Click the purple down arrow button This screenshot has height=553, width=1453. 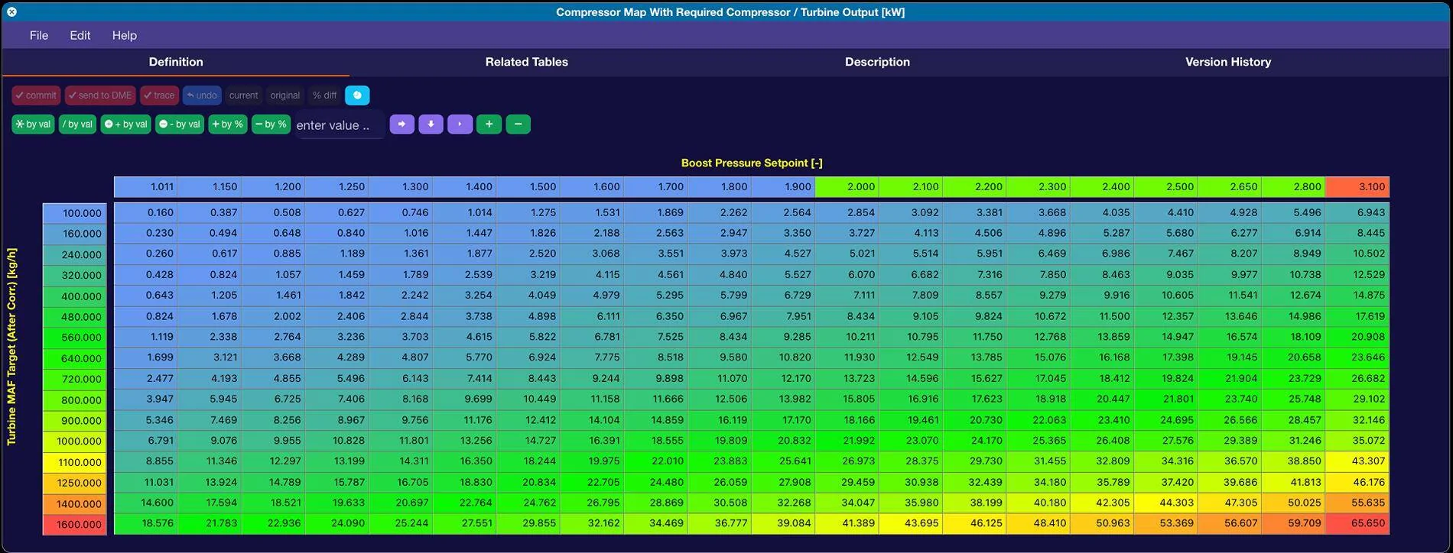click(431, 125)
